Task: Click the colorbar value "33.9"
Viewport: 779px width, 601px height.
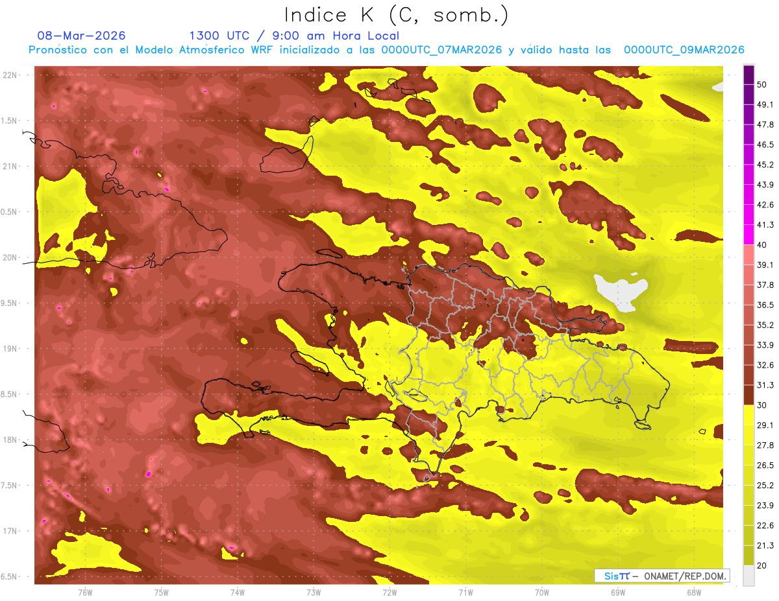Action: coord(765,345)
